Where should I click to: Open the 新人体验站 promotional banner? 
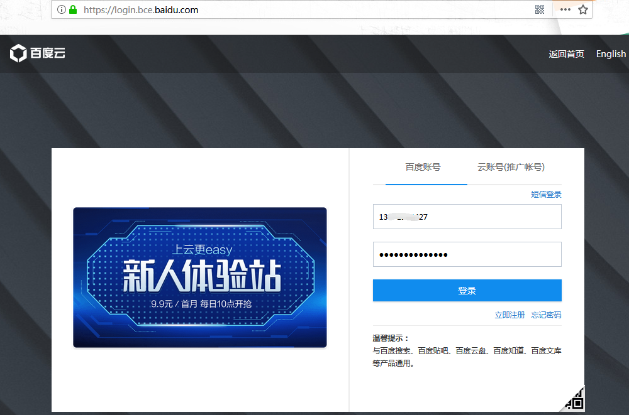point(200,278)
